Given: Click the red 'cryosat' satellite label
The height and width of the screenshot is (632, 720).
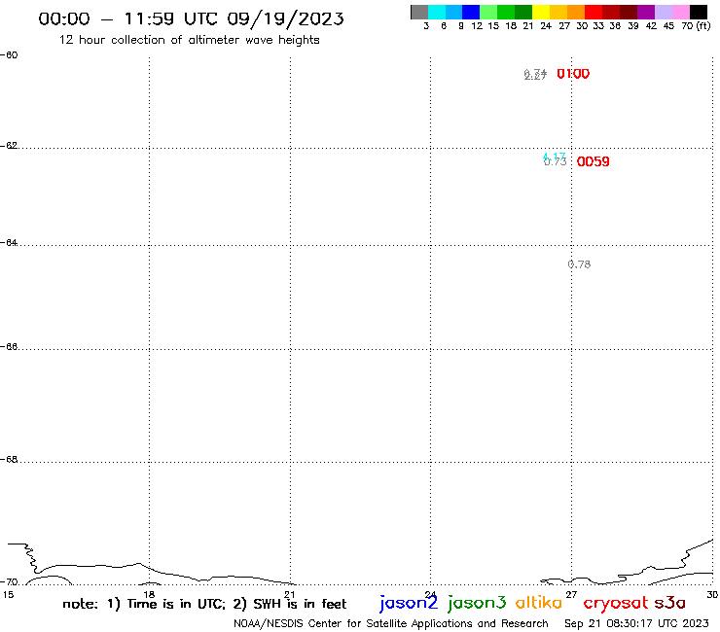Looking at the screenshot, I should (x=616, y=603).
